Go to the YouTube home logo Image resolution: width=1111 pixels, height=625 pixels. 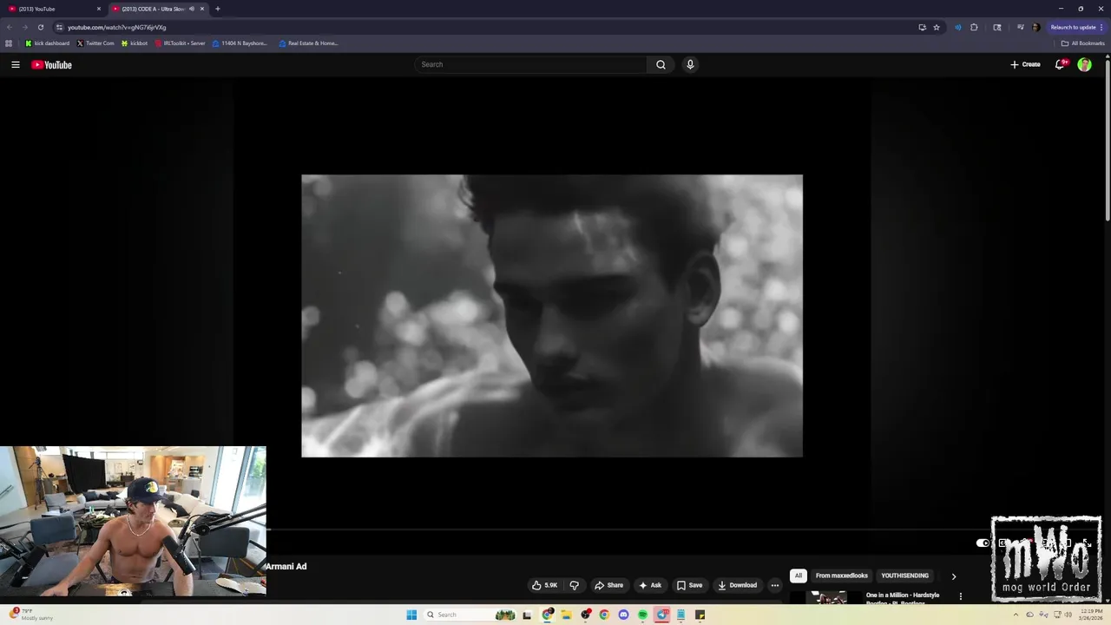[x=51, y=64]
